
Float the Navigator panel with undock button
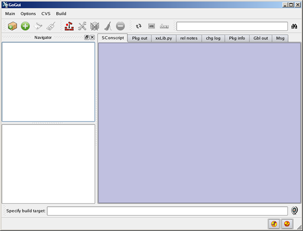[x=86, y=37]
